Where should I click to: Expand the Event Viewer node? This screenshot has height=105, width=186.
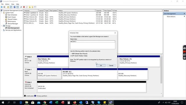click(x=4, y=17)
